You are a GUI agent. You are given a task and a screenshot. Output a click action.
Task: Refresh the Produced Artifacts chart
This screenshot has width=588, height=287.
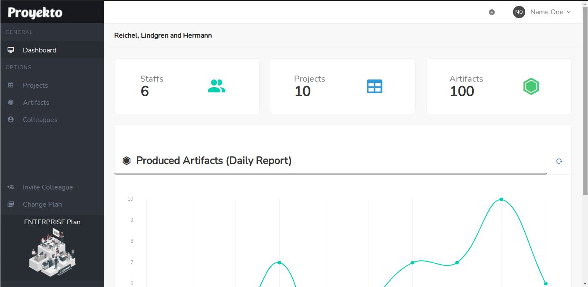[x=559, y=161]
